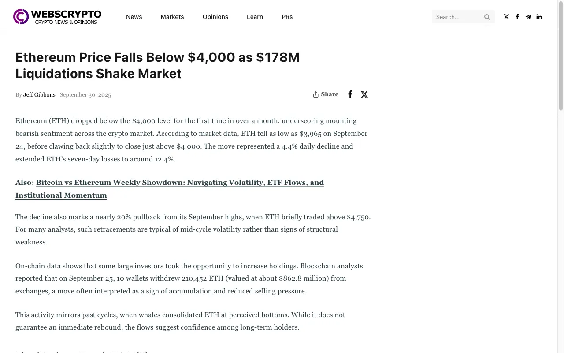Screen dimensions: 564x353
Task: Open the PRs menu item
Action: click(x=287, y=17)
